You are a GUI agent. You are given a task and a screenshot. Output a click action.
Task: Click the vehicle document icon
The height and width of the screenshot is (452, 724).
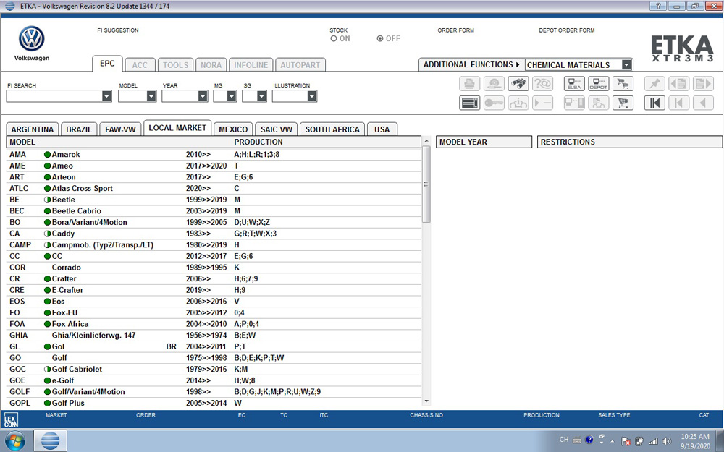599,103
